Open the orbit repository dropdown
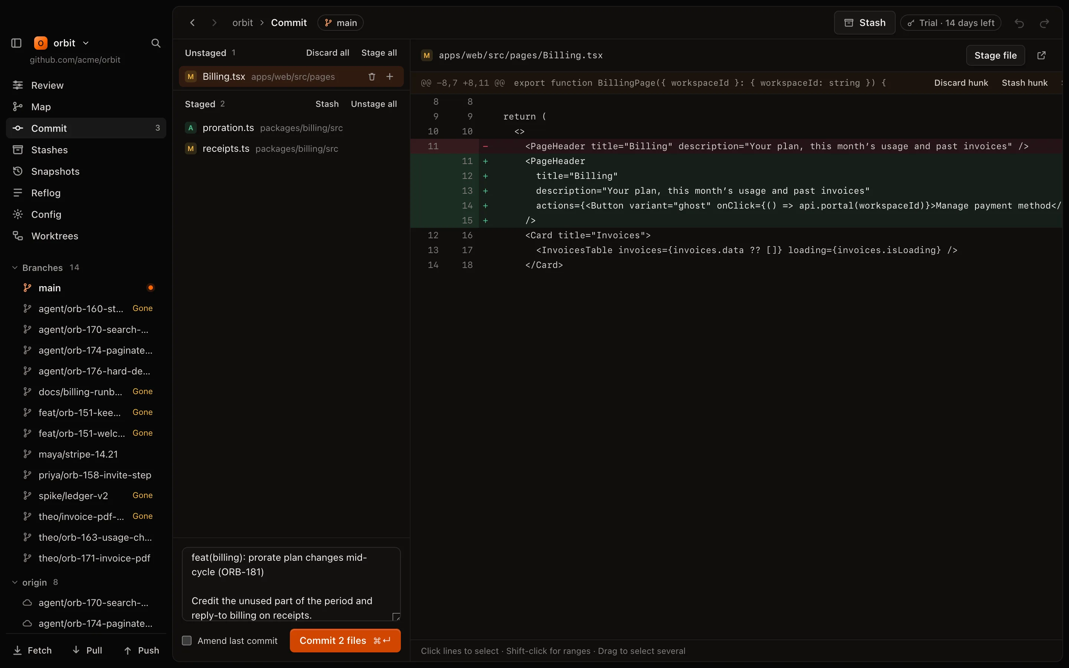 (62, 43)
